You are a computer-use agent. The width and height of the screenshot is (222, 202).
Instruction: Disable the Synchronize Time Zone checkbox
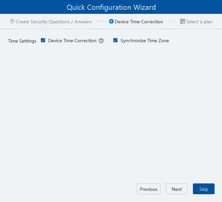(115, 41)
